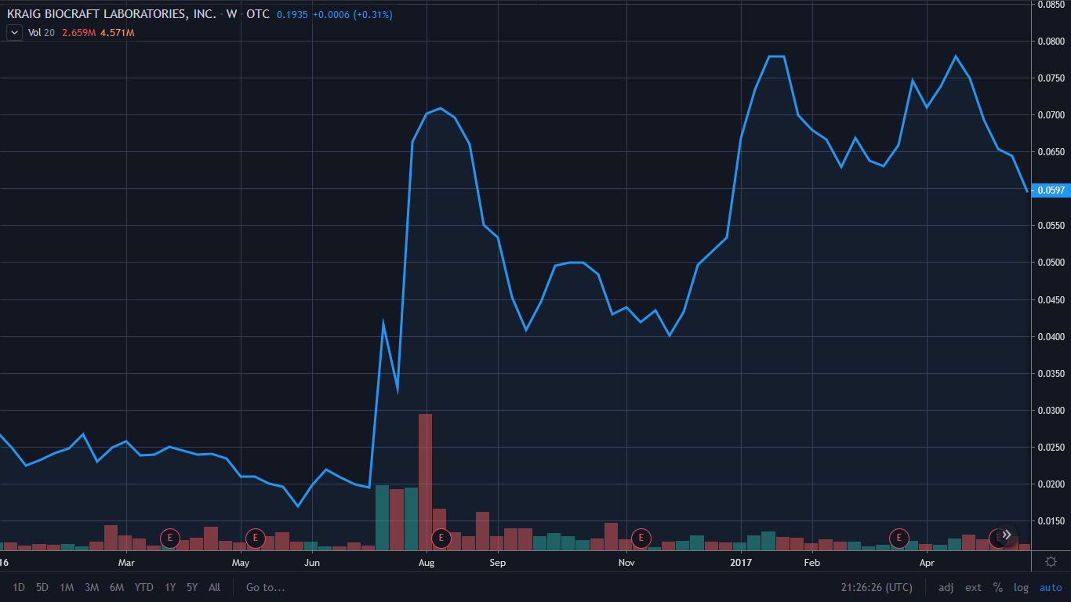Click the Kraig Biocraft Laboratories symbol title
This screenshot has height=602, width=1071.
[111, 15]
